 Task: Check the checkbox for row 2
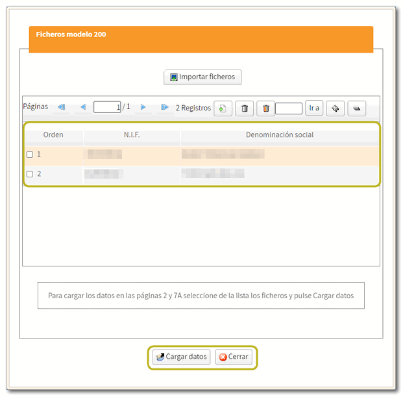click(x=30, y=174)
